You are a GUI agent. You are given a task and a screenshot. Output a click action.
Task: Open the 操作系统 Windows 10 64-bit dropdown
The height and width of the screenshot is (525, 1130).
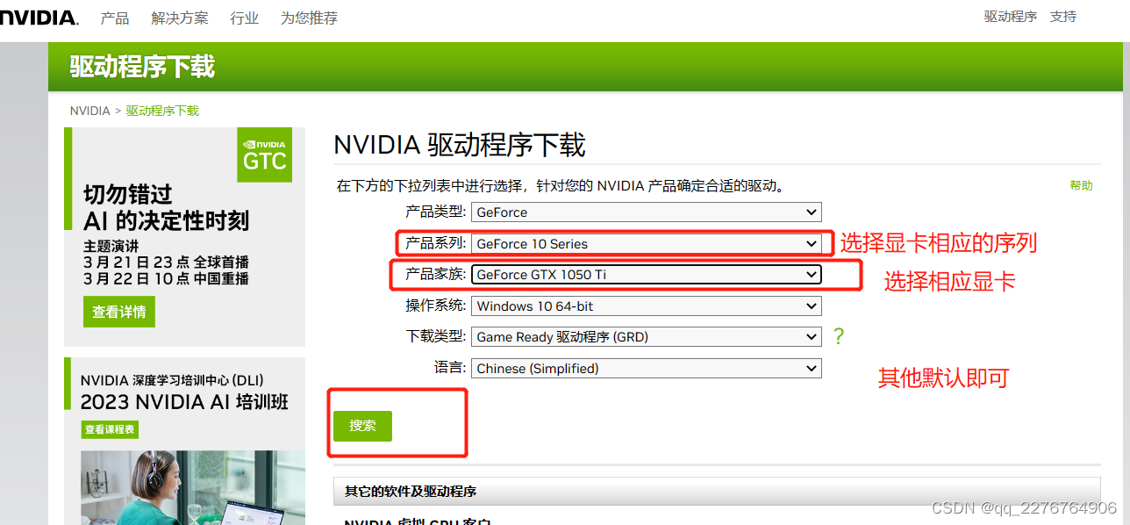pos(647,306)
